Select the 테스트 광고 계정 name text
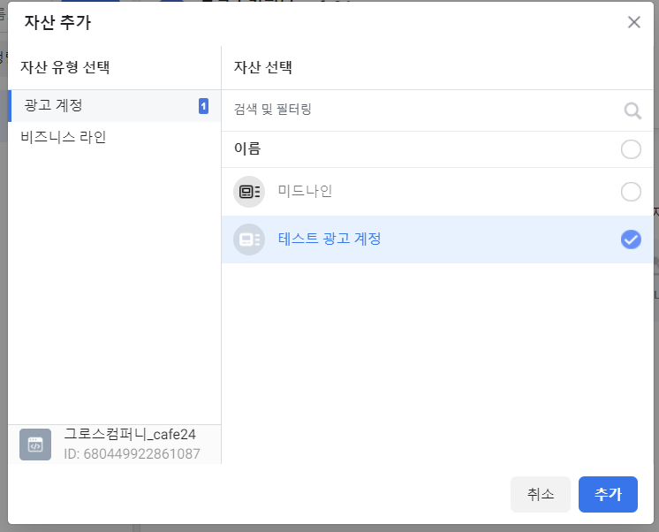The width and height of the screenshot is (659, 532). pyautogui.click(x=329, y=239)
